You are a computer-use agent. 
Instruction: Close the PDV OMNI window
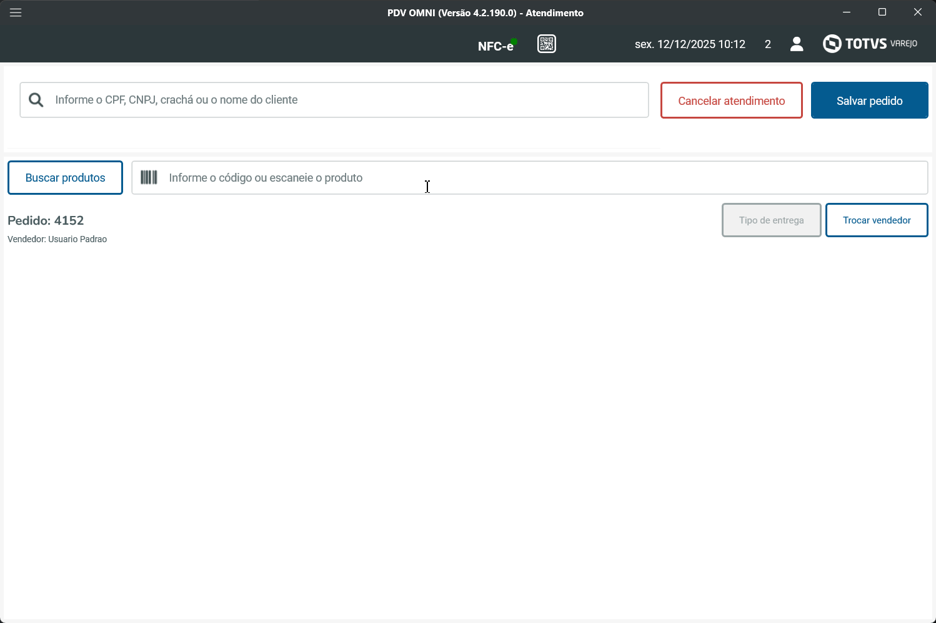point(918,12)
